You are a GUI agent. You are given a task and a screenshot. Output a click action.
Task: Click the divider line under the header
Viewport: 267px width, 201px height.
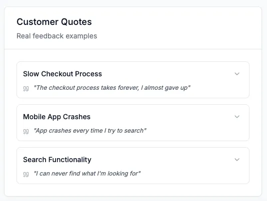click(133, 49)
